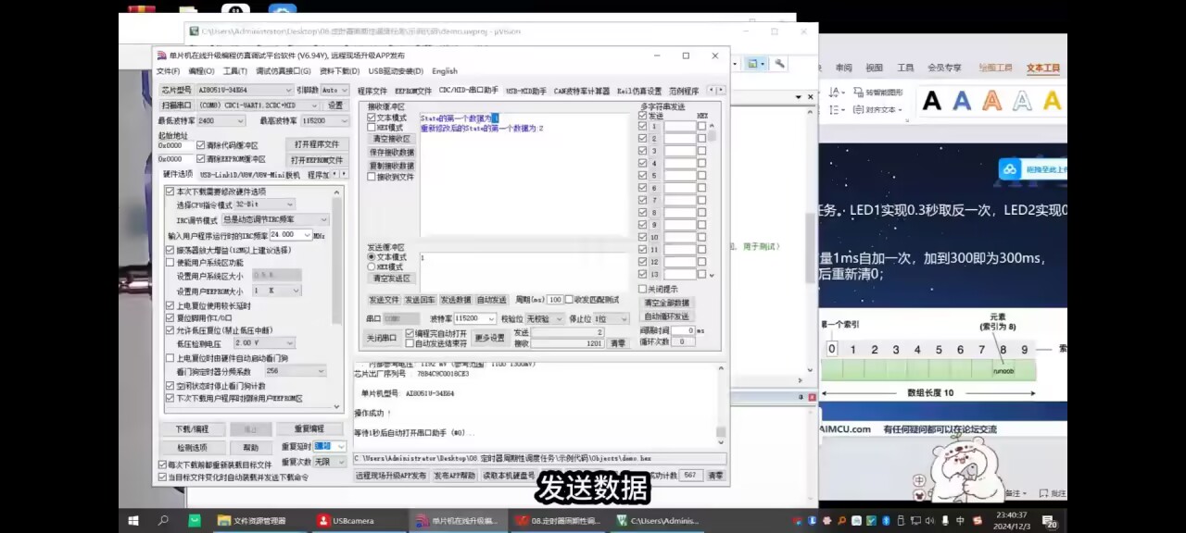Open the 资料下载(D) menu

click(339, 71)
